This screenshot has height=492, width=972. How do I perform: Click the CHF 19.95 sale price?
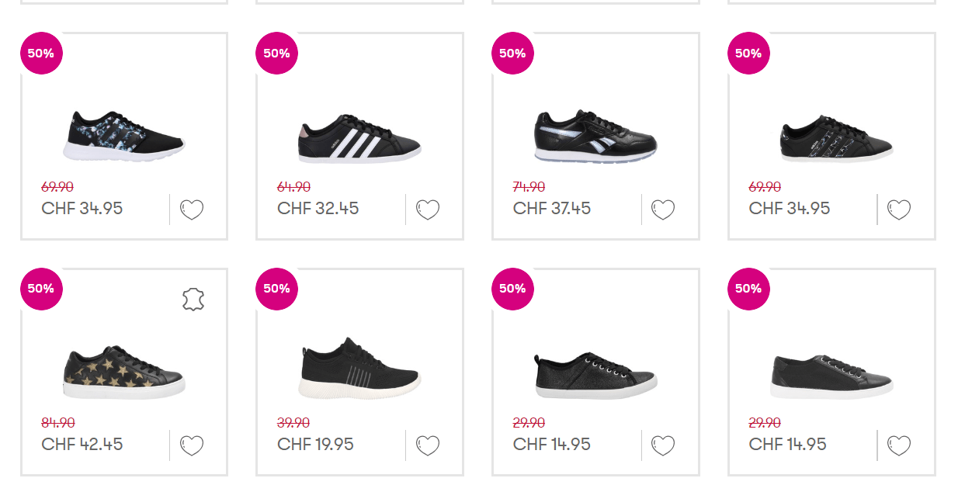tap(315, 445)
